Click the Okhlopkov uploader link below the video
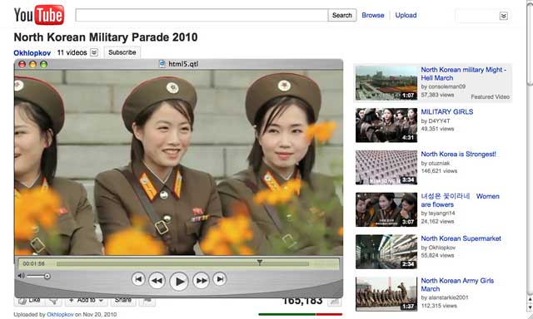 click(x=60, y=314)
